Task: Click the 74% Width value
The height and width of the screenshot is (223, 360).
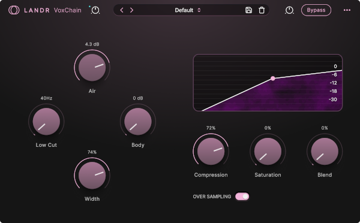Action: [92, 152]
